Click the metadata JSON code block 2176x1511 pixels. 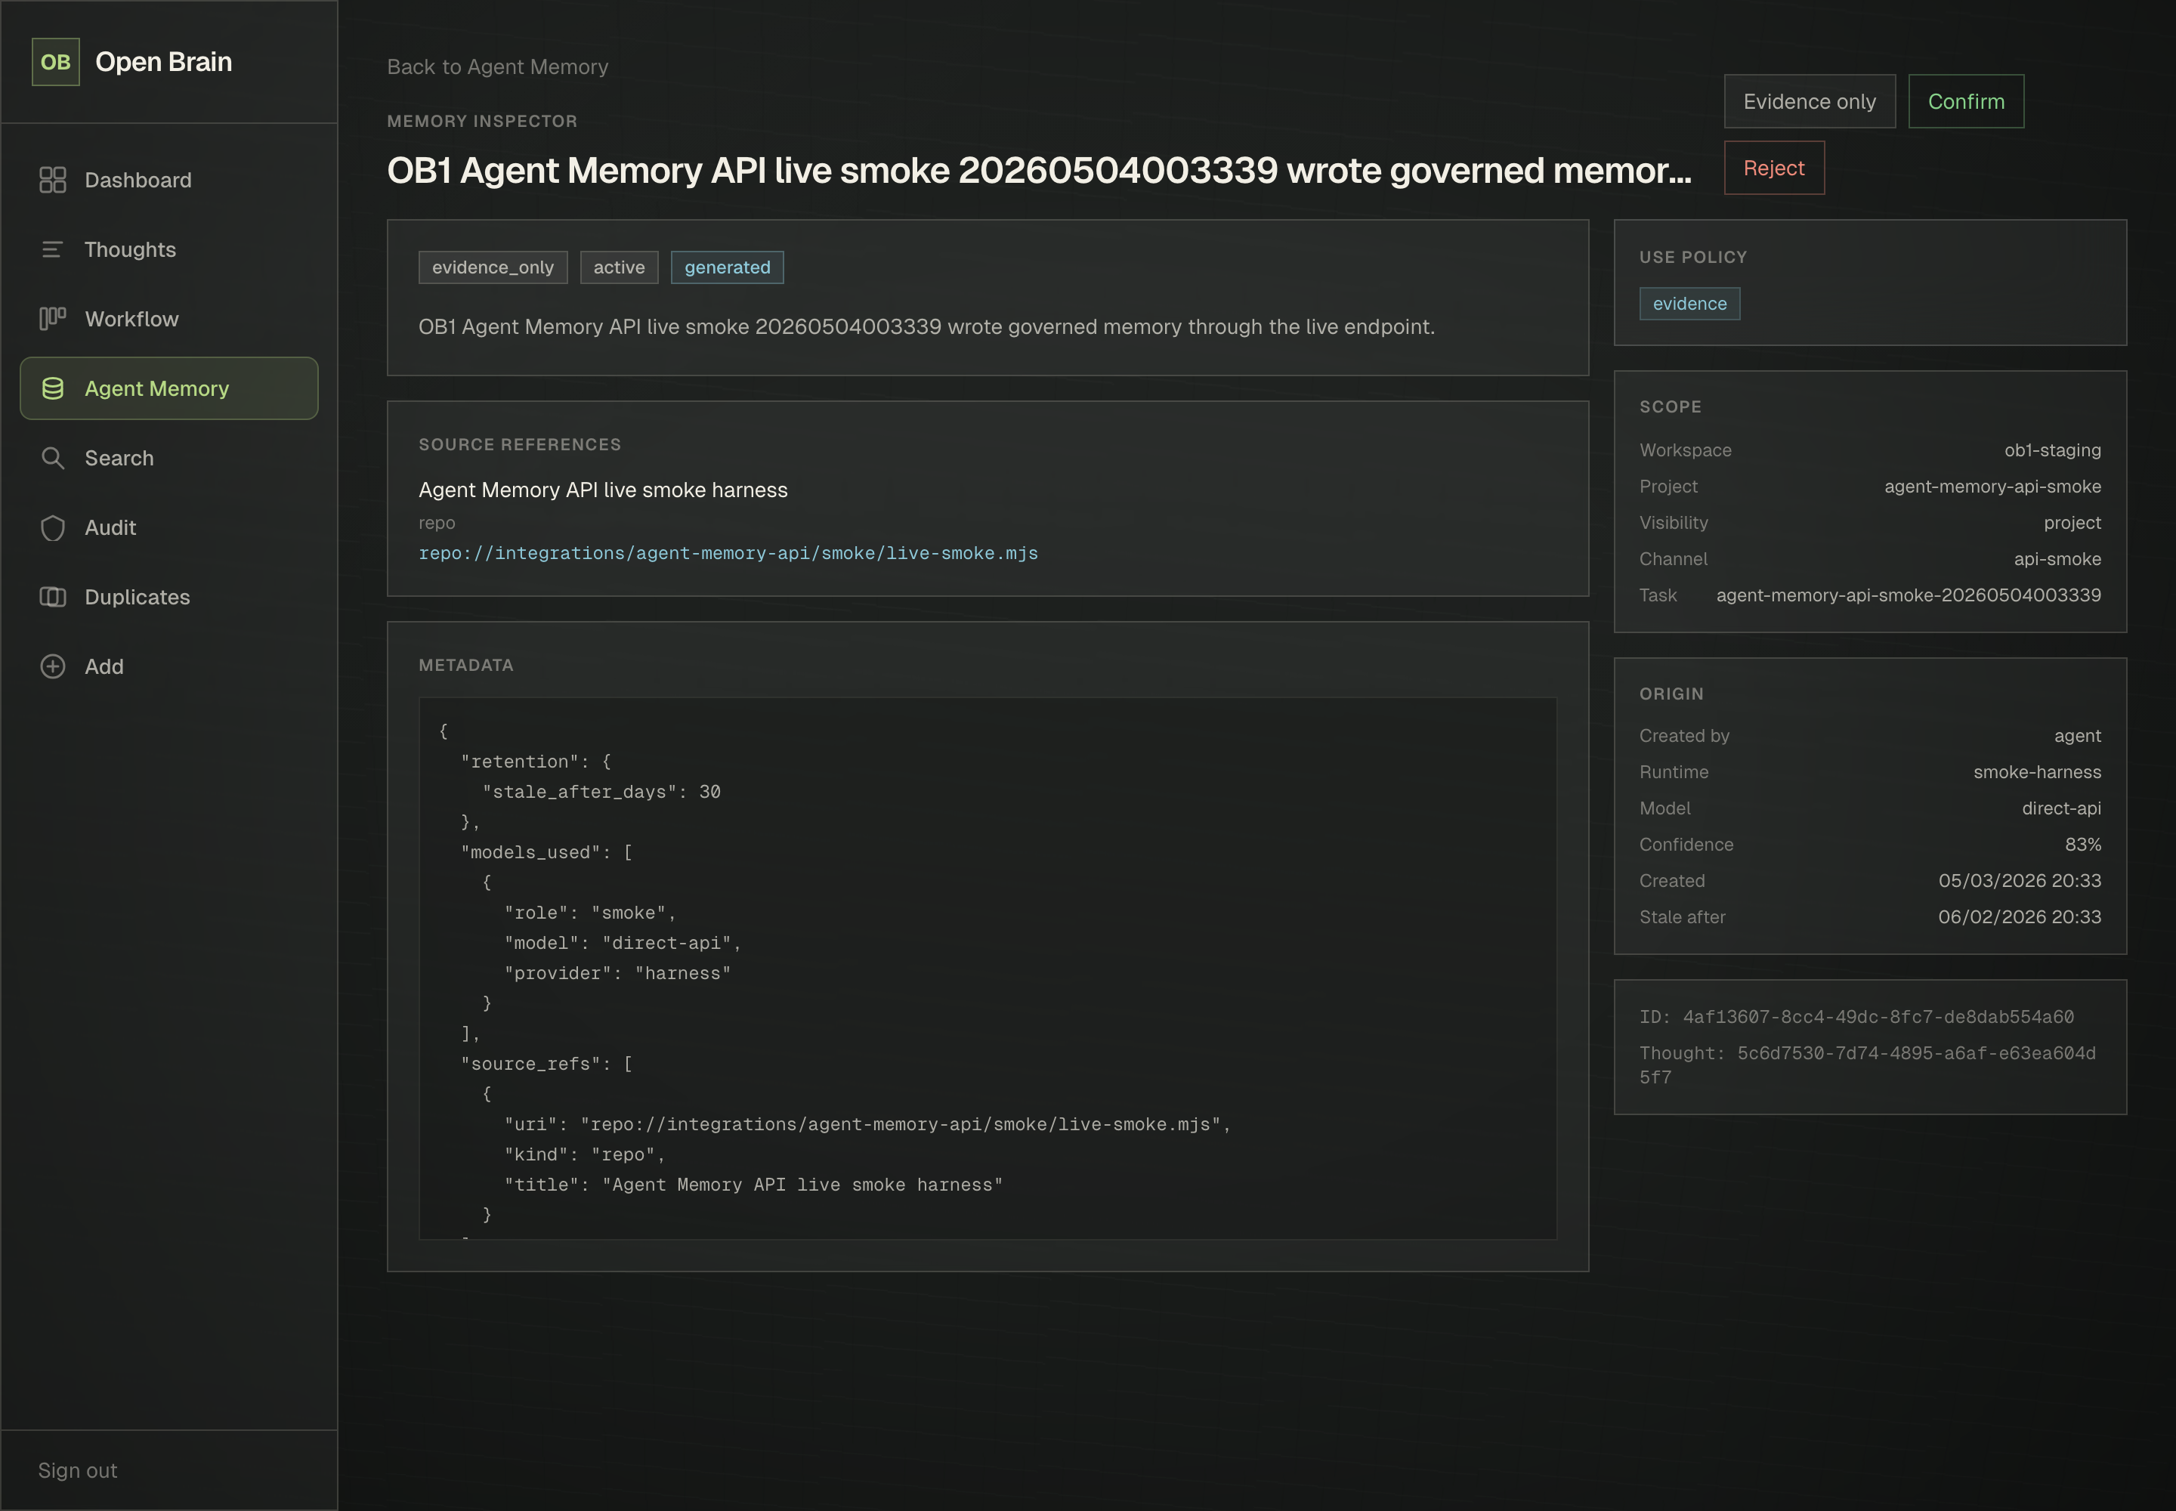(988, 969)
